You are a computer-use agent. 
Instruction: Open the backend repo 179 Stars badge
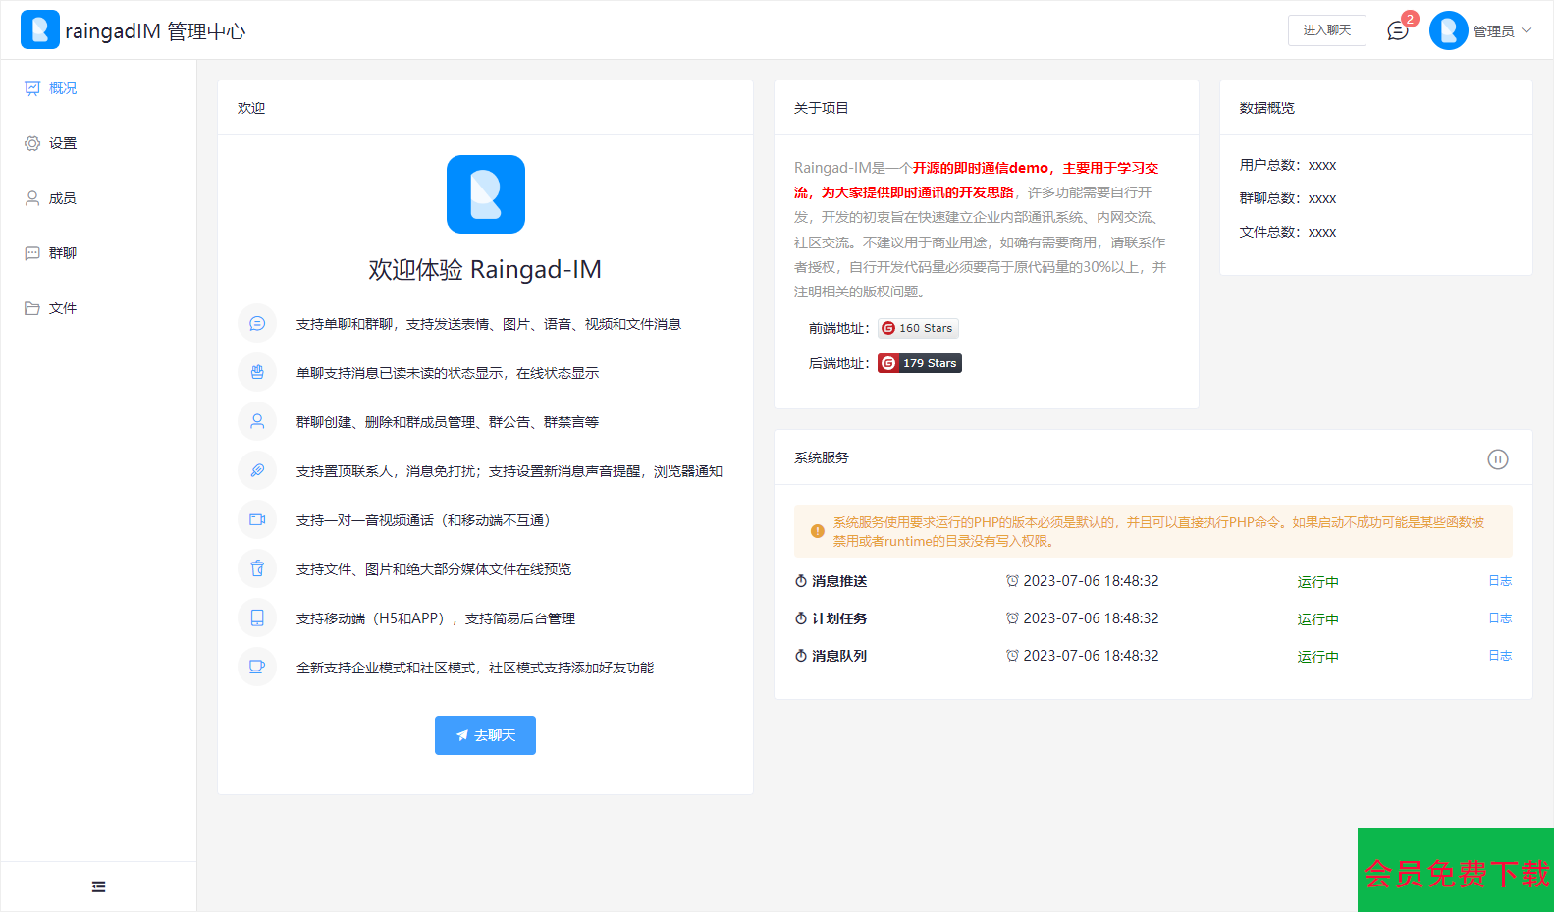tap(920, 363)
